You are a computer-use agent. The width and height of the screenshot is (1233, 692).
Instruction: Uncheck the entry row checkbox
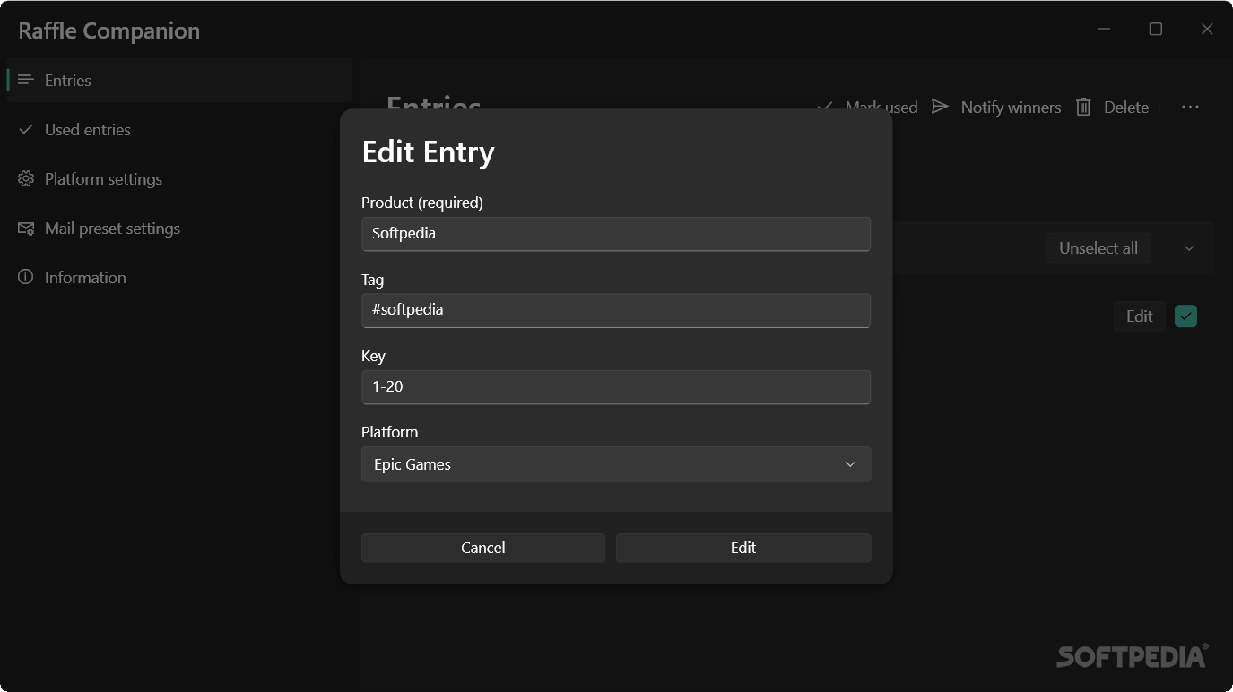click(x=1186, y=316)
